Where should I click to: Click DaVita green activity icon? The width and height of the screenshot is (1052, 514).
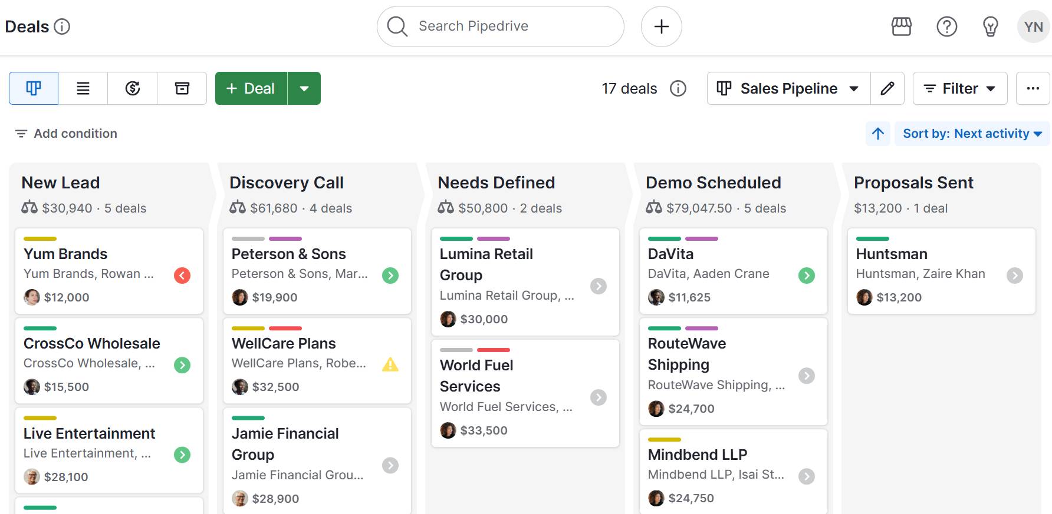click(807, 276)
